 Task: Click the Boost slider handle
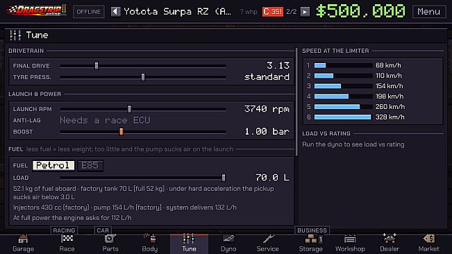(x=121, y=132)
